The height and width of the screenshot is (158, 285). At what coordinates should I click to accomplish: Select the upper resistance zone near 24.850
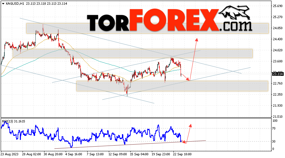coord(148,28)
